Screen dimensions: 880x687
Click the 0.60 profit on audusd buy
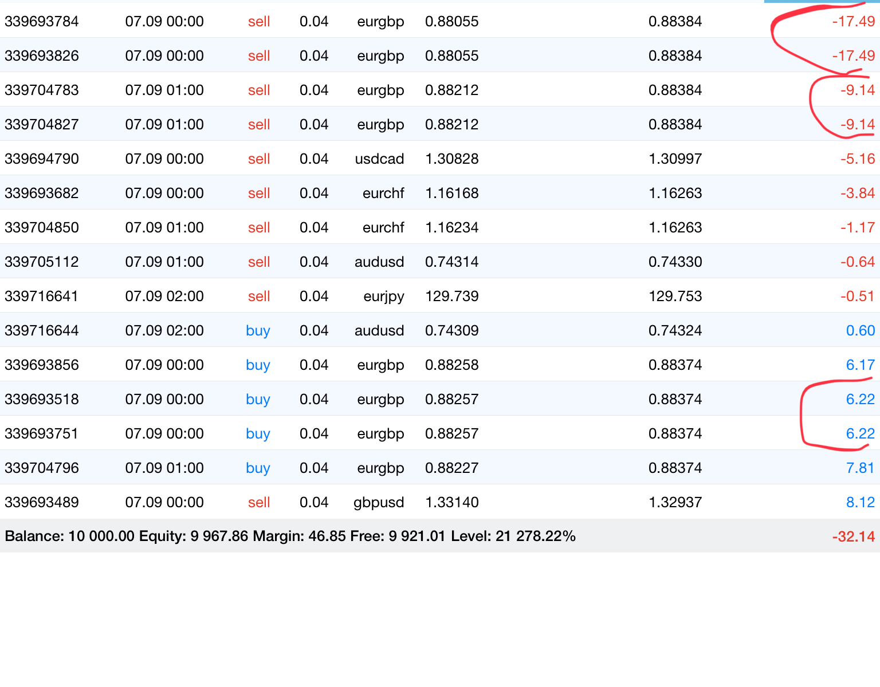pos(860,331)
